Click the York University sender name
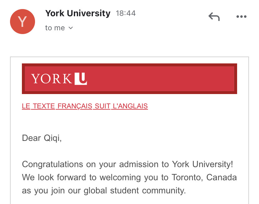 coord(78,13)
